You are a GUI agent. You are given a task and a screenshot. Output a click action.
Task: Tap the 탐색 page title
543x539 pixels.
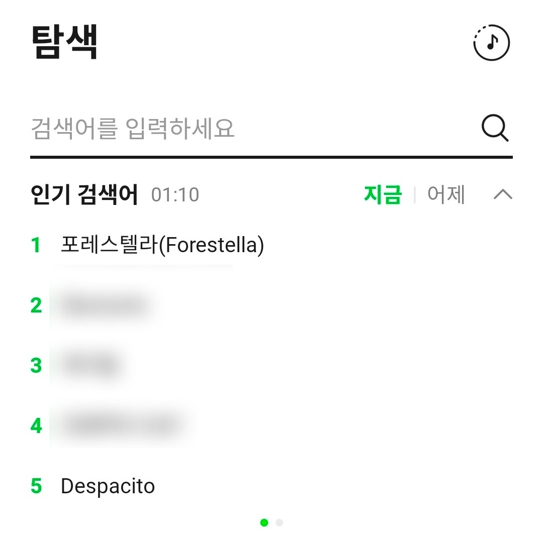[64, 42]
